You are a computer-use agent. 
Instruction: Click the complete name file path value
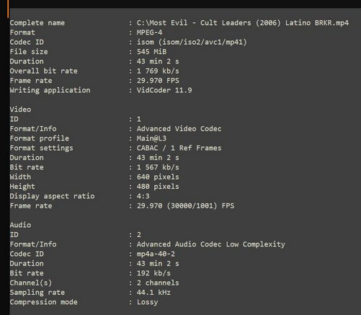click(243, 23)
